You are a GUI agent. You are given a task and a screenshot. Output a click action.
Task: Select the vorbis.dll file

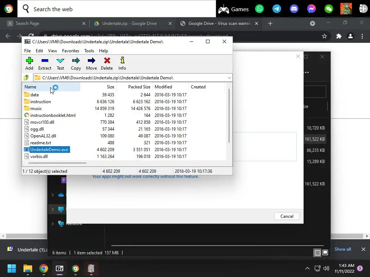(39, 156)
